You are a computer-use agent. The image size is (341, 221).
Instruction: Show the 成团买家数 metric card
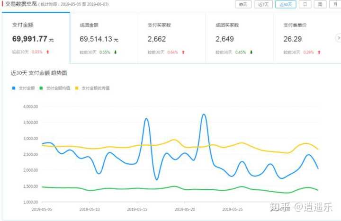239,38
